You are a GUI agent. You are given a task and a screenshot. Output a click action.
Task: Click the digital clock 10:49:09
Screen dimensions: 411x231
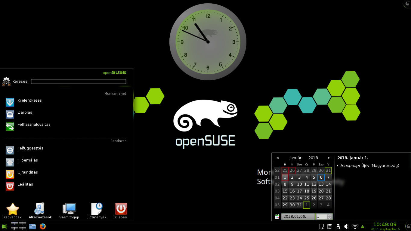pyautogui.click(x=385, y=225)
